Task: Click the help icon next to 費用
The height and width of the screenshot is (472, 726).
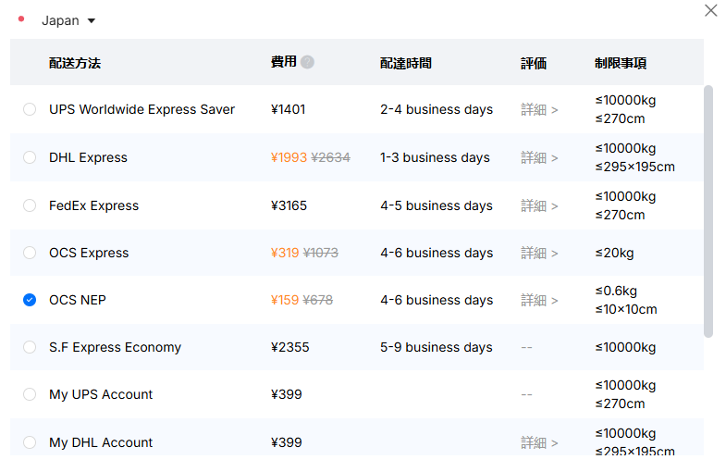Action: click(x=307, y=62)
